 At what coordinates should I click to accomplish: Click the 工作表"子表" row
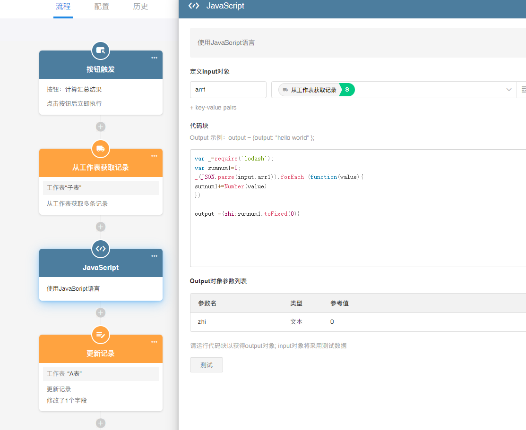(x=101, y=188)
